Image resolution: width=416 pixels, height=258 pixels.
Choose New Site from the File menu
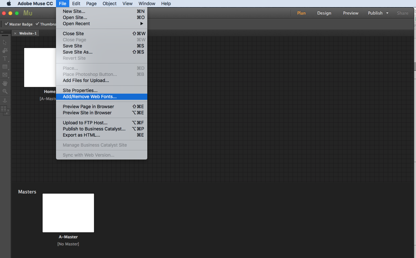point(102,11)
